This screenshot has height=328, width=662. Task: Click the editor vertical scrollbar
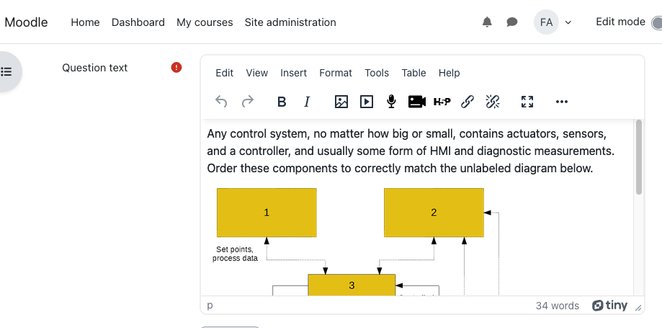pyautogui.click(x=639, y=157)
